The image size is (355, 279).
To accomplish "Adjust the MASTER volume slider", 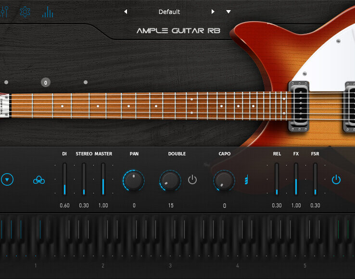I will pyautogui.click(x=103, y=179).
